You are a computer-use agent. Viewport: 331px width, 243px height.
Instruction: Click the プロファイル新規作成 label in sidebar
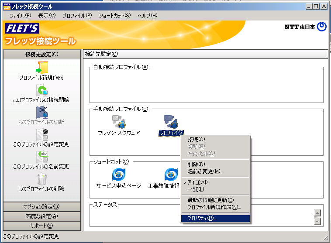point(41,78)
